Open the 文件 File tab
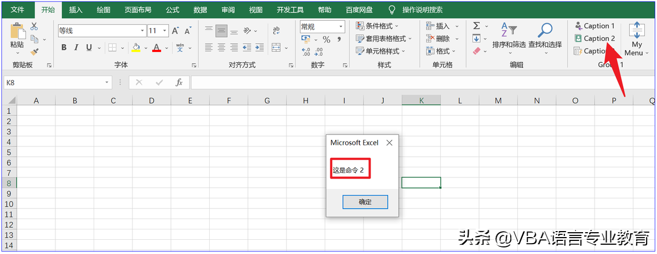 pos(18,10)
